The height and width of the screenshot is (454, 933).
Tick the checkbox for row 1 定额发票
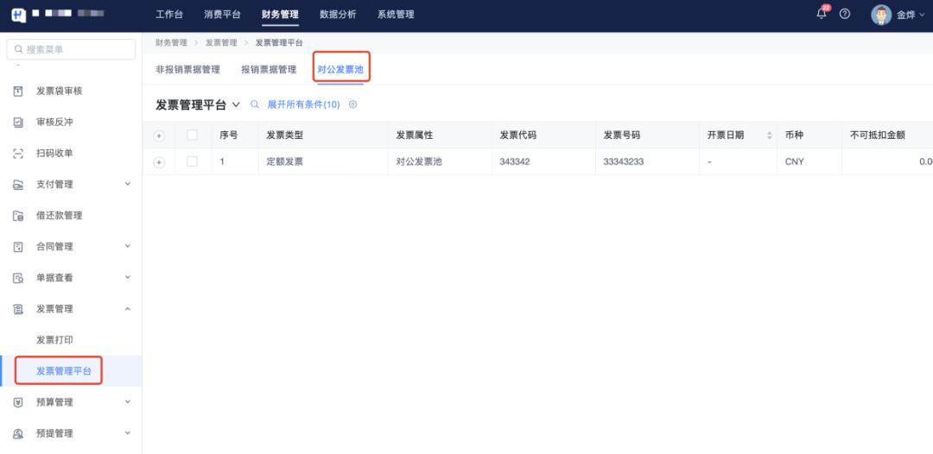192,161
